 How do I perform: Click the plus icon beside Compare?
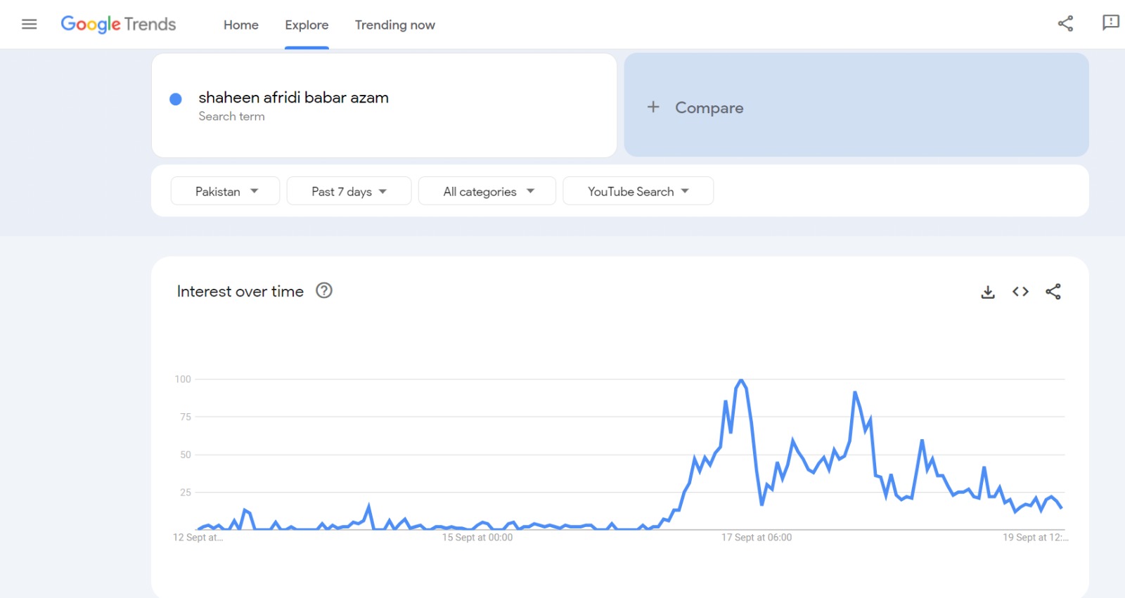pos(653,107)
